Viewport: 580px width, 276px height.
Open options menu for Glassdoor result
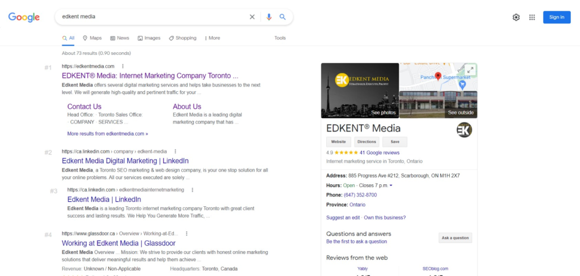coord(187,233)
